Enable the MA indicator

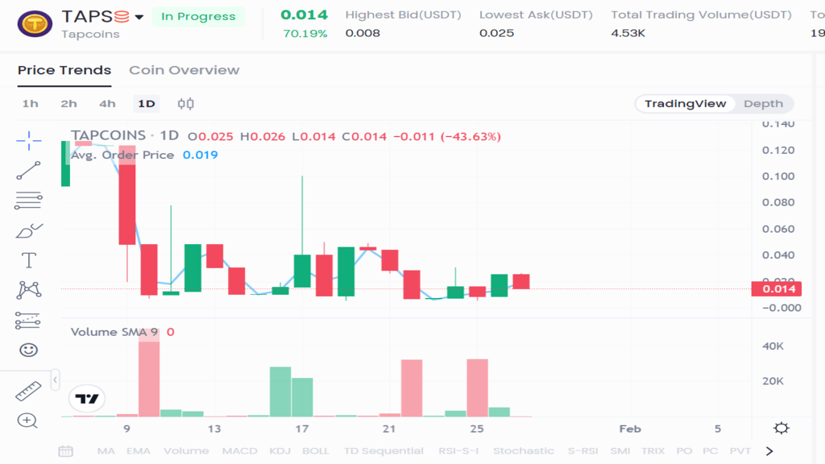click(106, 451)
